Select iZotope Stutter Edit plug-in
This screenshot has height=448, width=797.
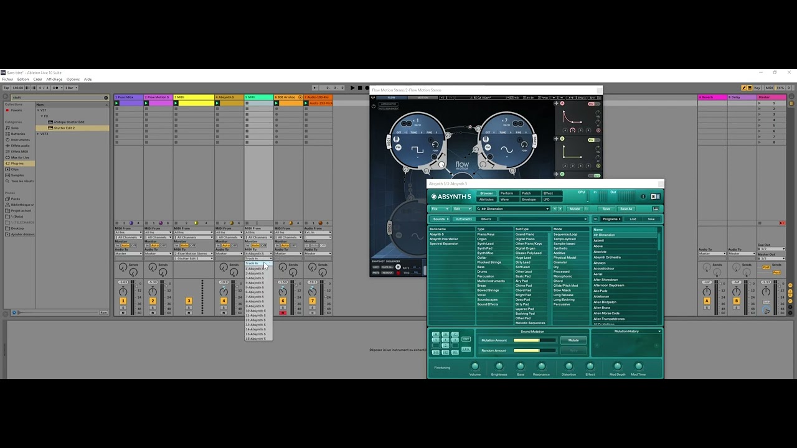(68, 122)
